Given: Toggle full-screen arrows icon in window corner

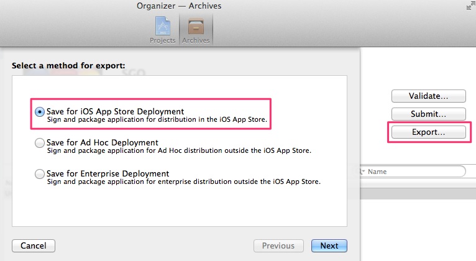Looking at the screenshot, I should (471, 6).
